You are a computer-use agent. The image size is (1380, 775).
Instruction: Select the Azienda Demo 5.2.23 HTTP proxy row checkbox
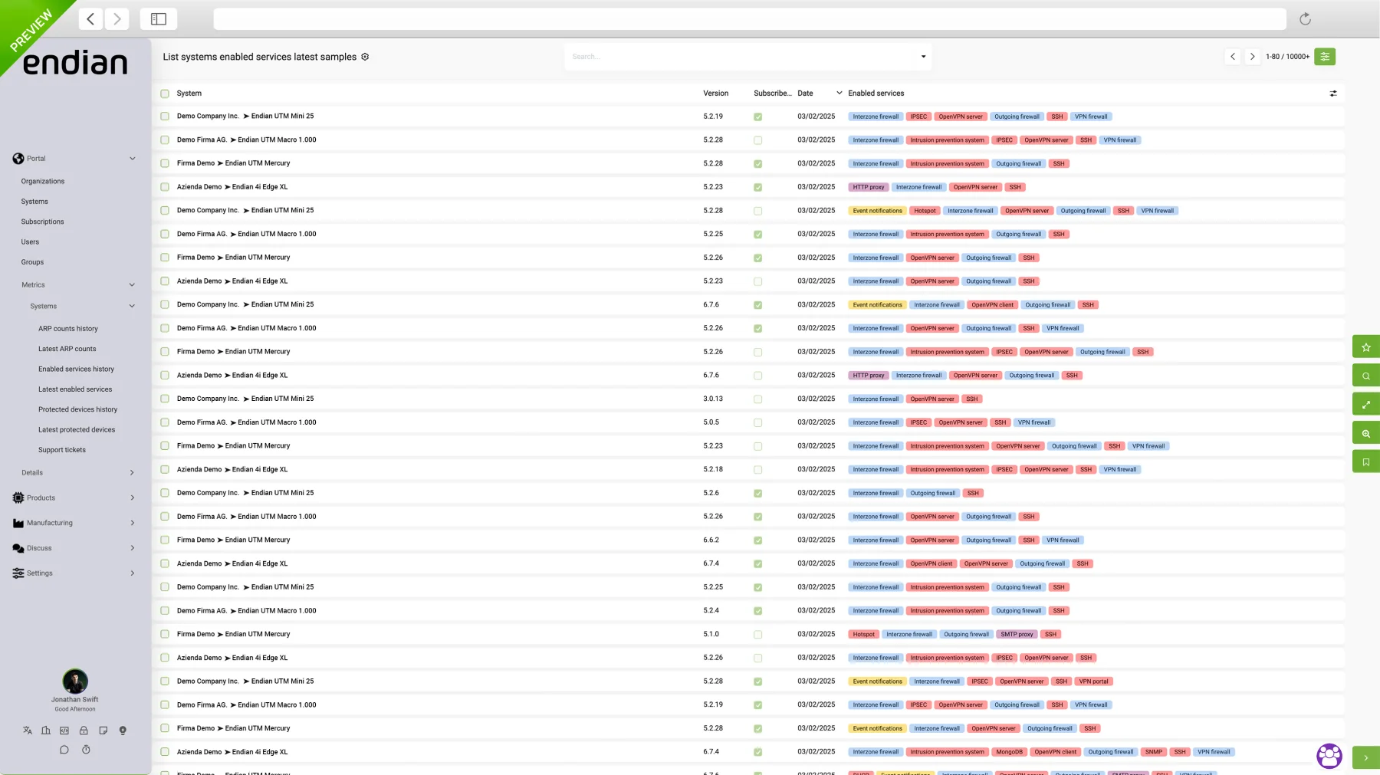click(x=165, y=187)
